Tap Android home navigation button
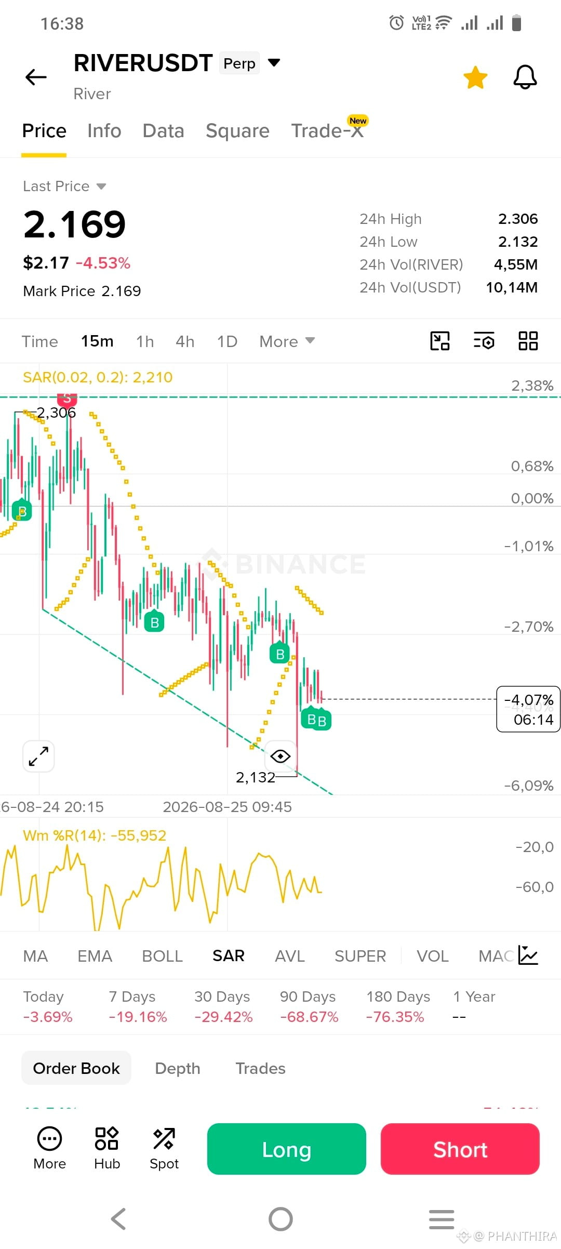 click(280, 1219)
